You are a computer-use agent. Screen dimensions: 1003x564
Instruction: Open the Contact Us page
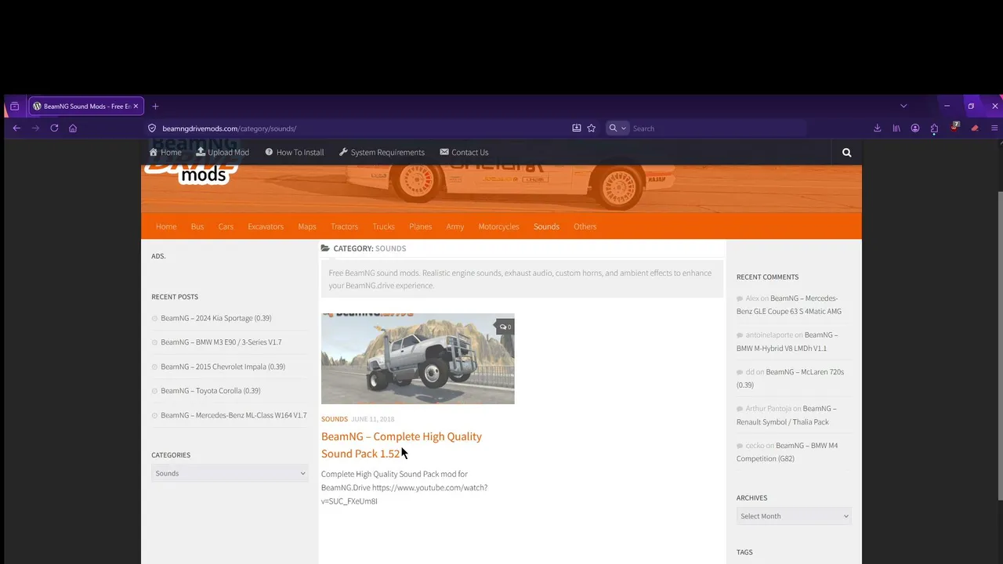464,153
